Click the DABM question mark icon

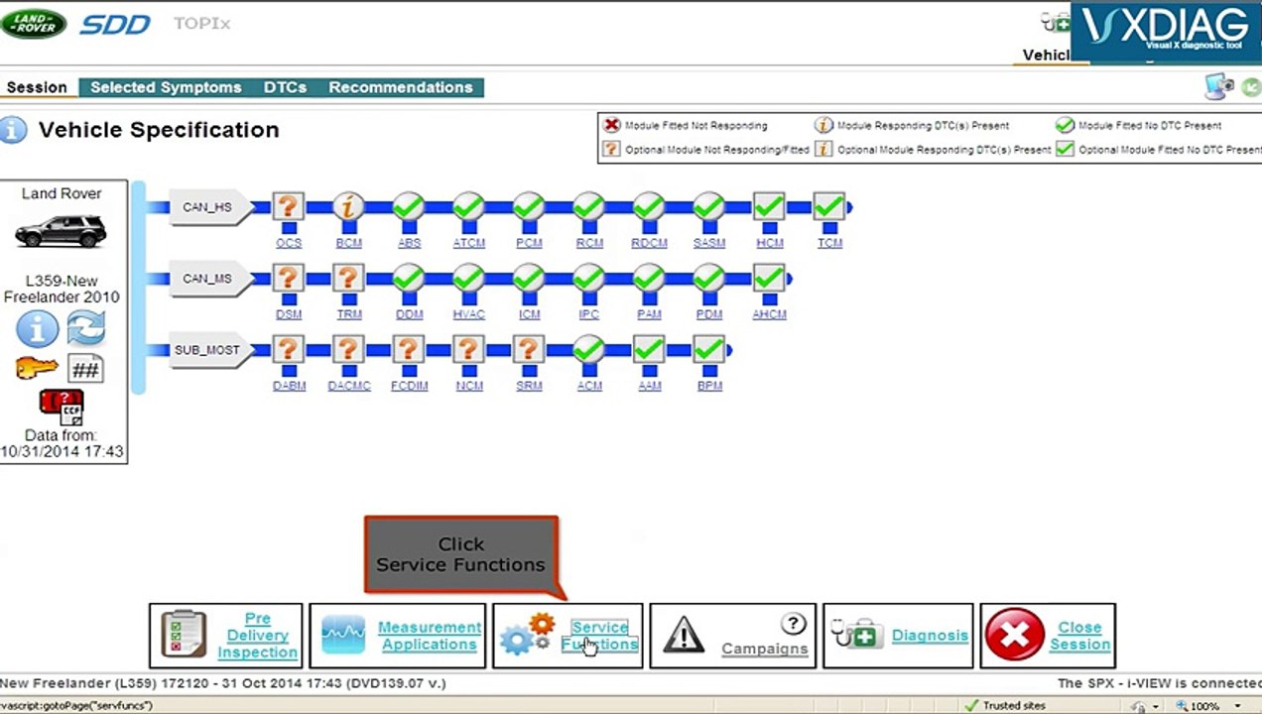pos(288,350)
